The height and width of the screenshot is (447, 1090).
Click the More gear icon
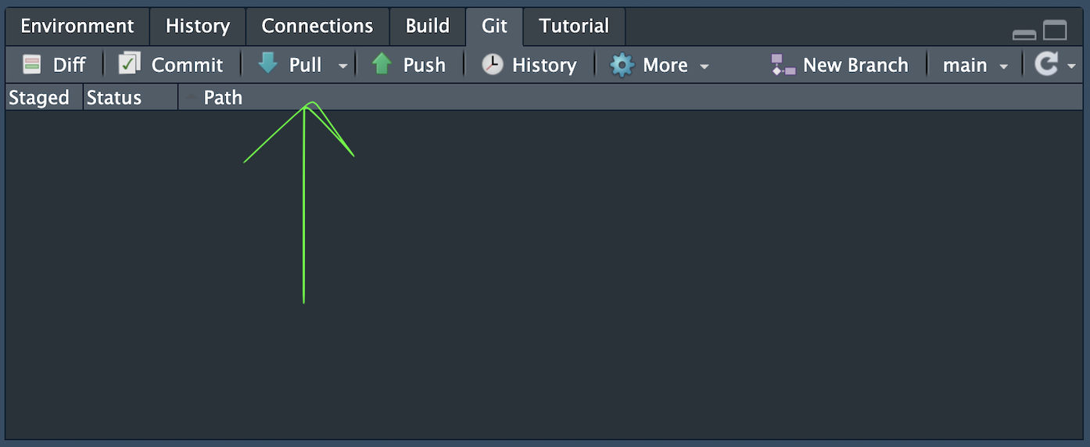622,65
